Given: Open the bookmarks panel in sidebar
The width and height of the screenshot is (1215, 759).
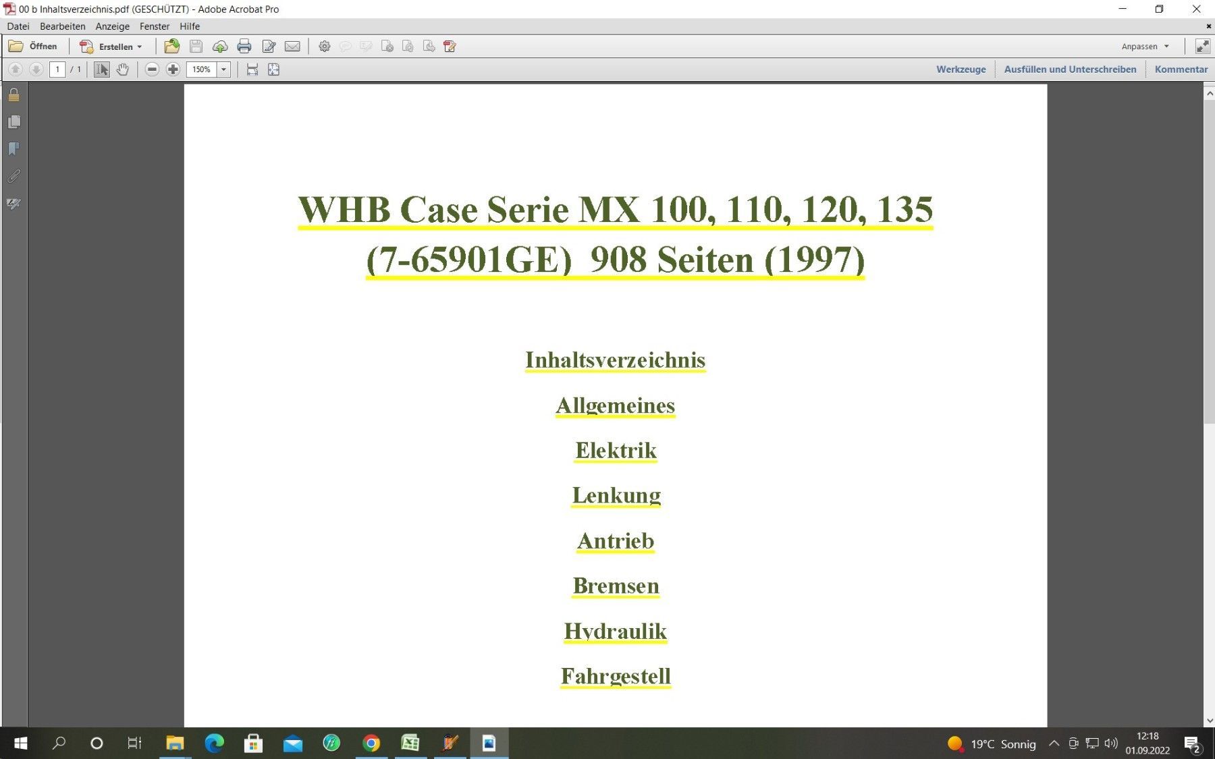Looking at the screenshot, I should coord(13,149).
